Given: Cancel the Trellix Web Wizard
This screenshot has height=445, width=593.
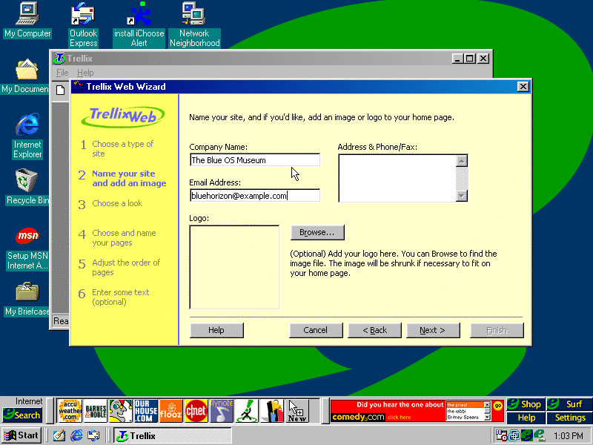Looking at the screenshot, I should tap(316, 330).
